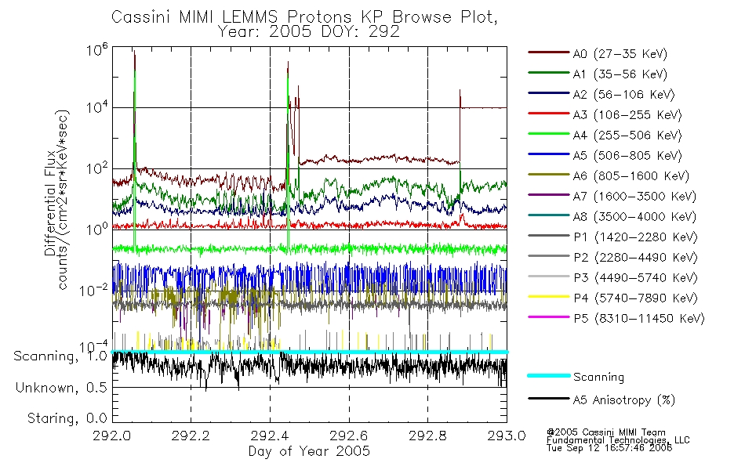This screenshot has width=745, height=470.
Task: Click the A3 (106-255 KeV) legend label
Action: 627,115
